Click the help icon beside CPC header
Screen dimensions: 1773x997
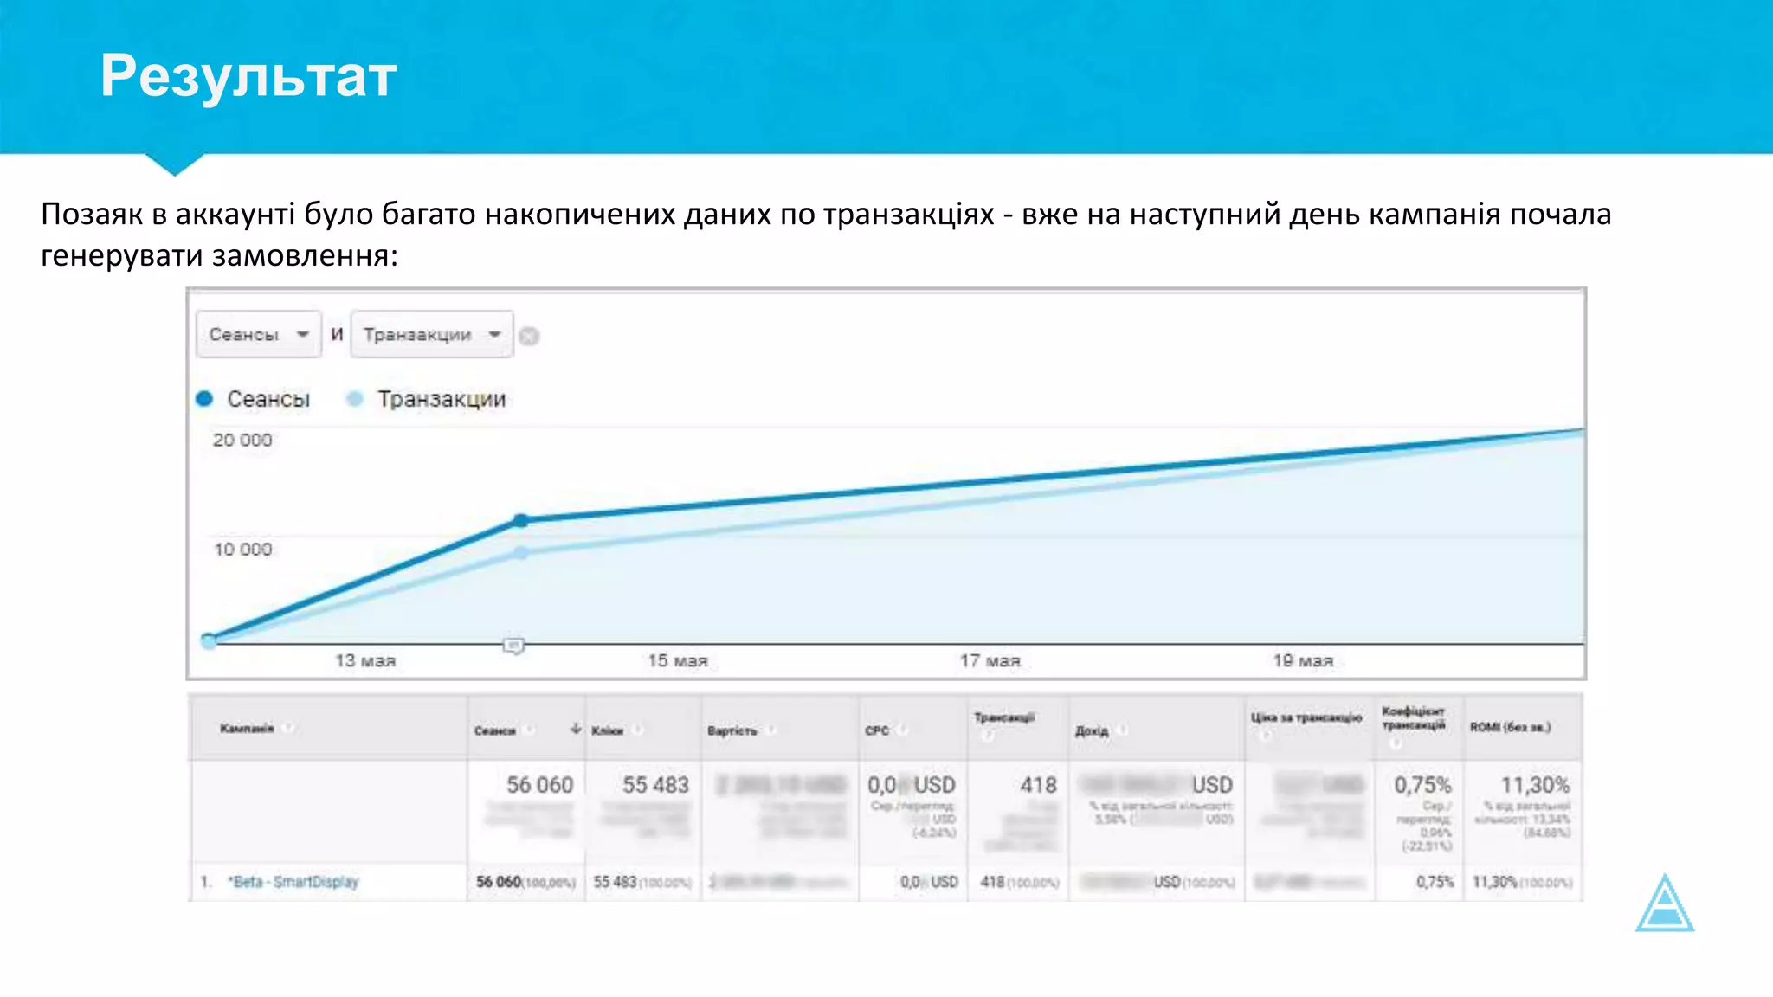tap(902, 730)
